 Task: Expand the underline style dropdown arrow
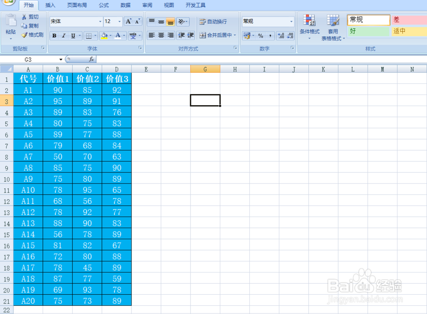coord(80,36)
